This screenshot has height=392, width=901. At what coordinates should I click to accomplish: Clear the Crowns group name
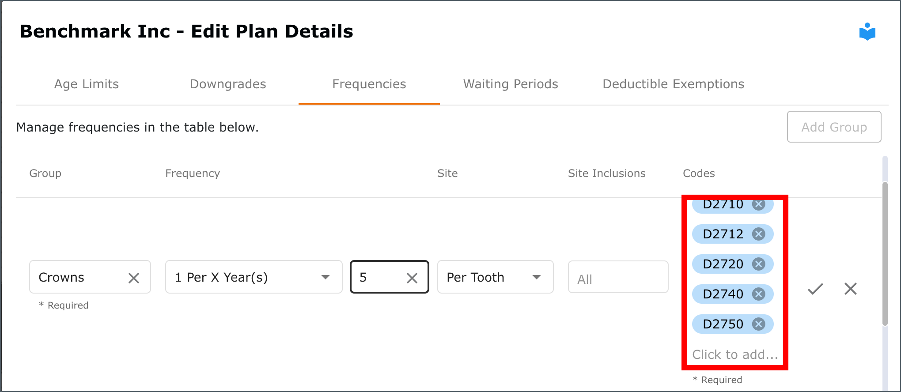134,278
